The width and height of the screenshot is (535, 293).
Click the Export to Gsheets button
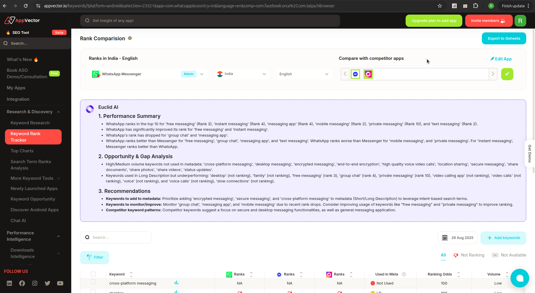point(504,38)
